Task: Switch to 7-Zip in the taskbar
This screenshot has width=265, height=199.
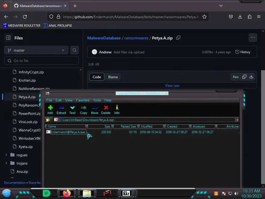Action: tap(126, 193)
